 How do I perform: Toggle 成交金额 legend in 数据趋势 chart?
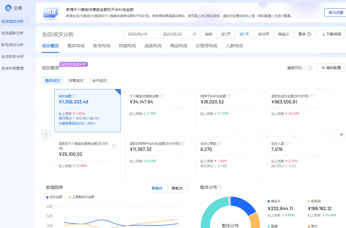click(x=54, y=197)
